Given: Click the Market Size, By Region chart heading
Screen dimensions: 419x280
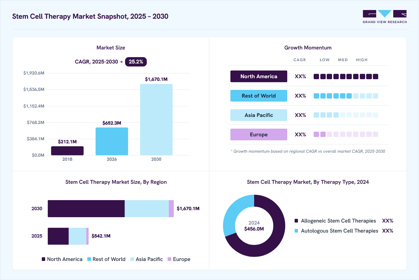Looking at the screenshot, I should click(116, 182).
